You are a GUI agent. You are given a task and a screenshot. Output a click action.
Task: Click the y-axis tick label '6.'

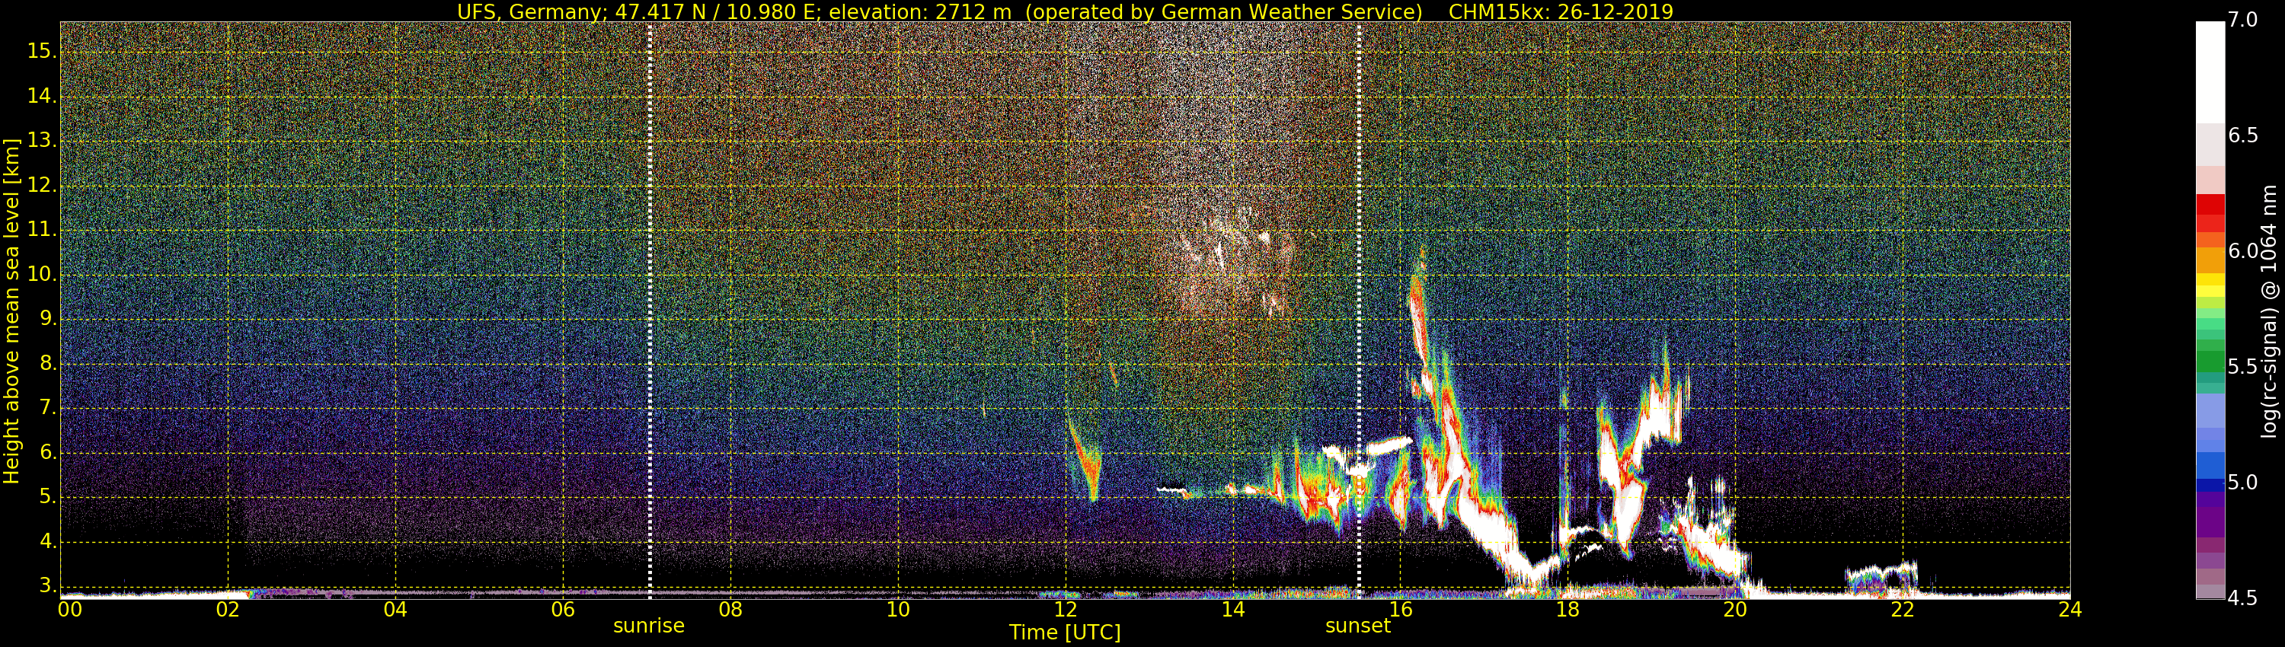[x=48, y=453]
